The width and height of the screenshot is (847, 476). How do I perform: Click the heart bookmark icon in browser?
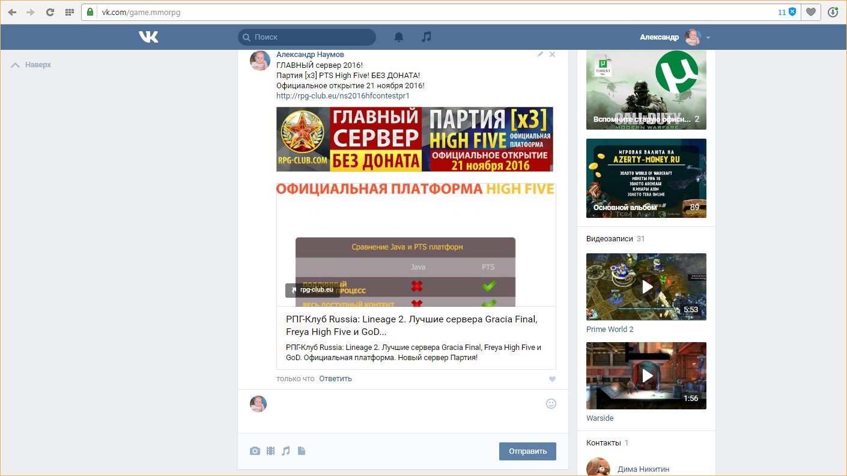(811, 12)
